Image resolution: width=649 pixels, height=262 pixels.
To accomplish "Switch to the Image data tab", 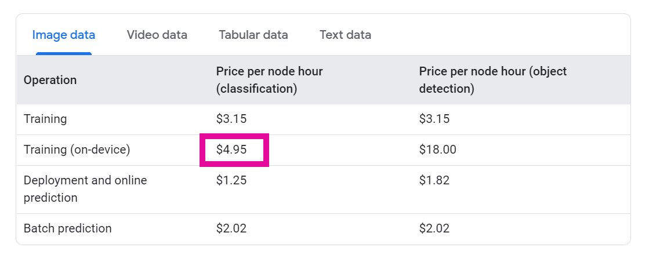I will tap(64, 35).
